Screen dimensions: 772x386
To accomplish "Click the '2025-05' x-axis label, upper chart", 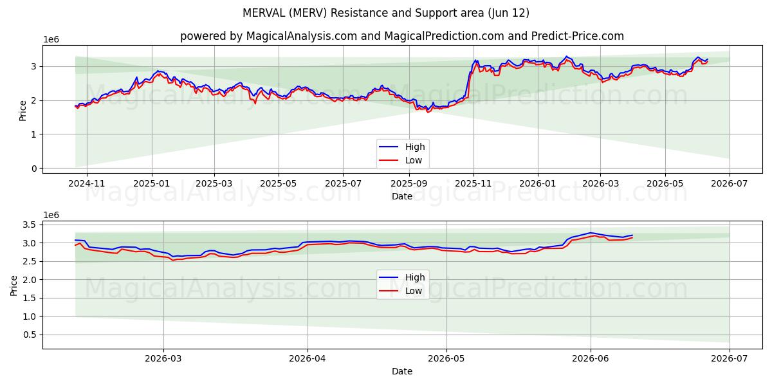I will [279, 183].
